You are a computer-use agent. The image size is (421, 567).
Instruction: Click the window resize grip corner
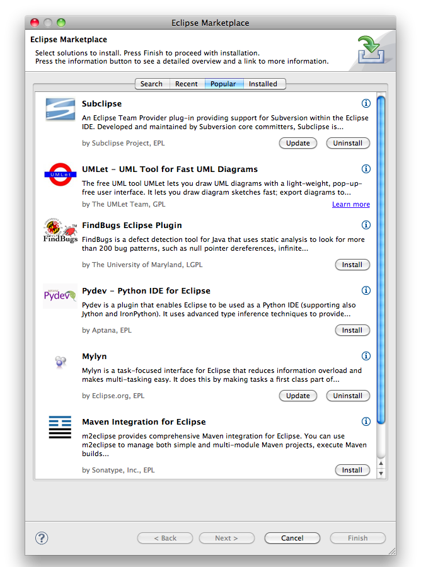(392, 551)
